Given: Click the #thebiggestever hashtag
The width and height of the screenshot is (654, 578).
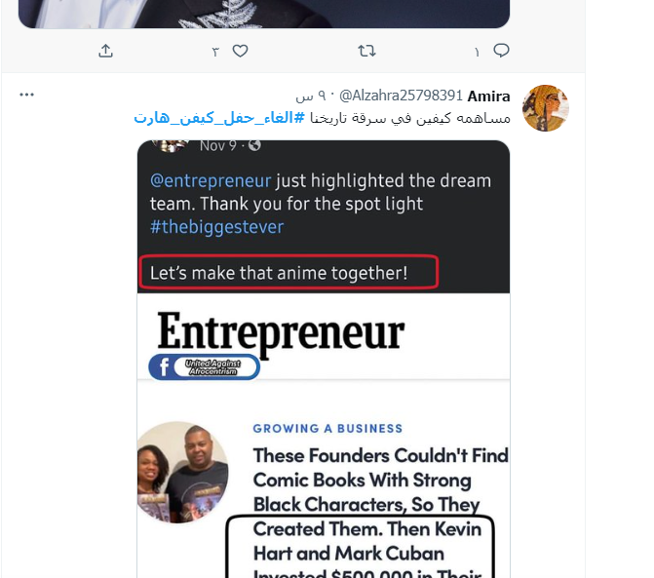Looking at the screenshot, I should pos(215,228).
